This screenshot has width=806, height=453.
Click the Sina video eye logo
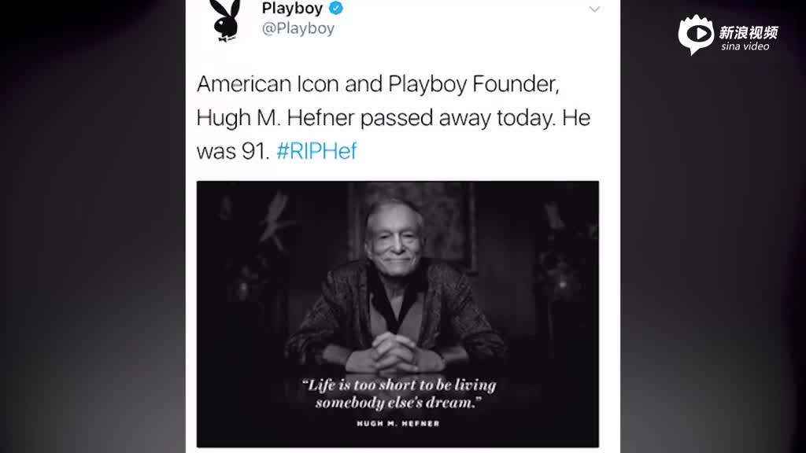[696, 35]
